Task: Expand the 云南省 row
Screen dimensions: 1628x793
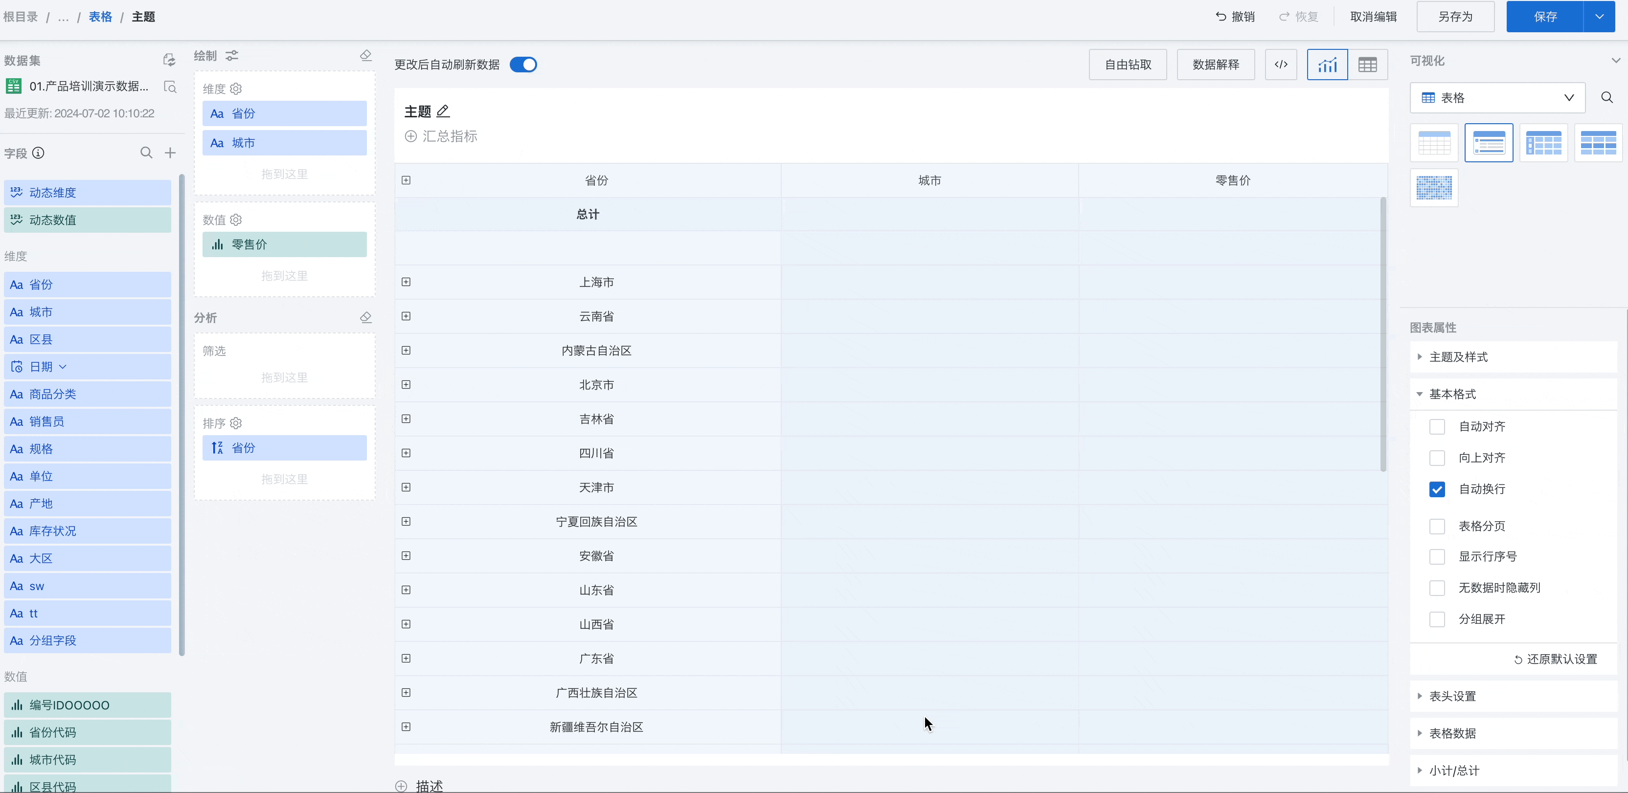Action: click(407, 316)
